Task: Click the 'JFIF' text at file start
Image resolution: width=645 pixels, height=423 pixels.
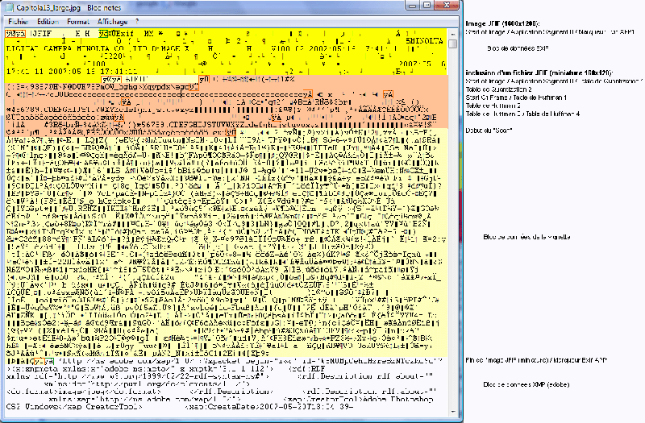Action: coord(43,34)
